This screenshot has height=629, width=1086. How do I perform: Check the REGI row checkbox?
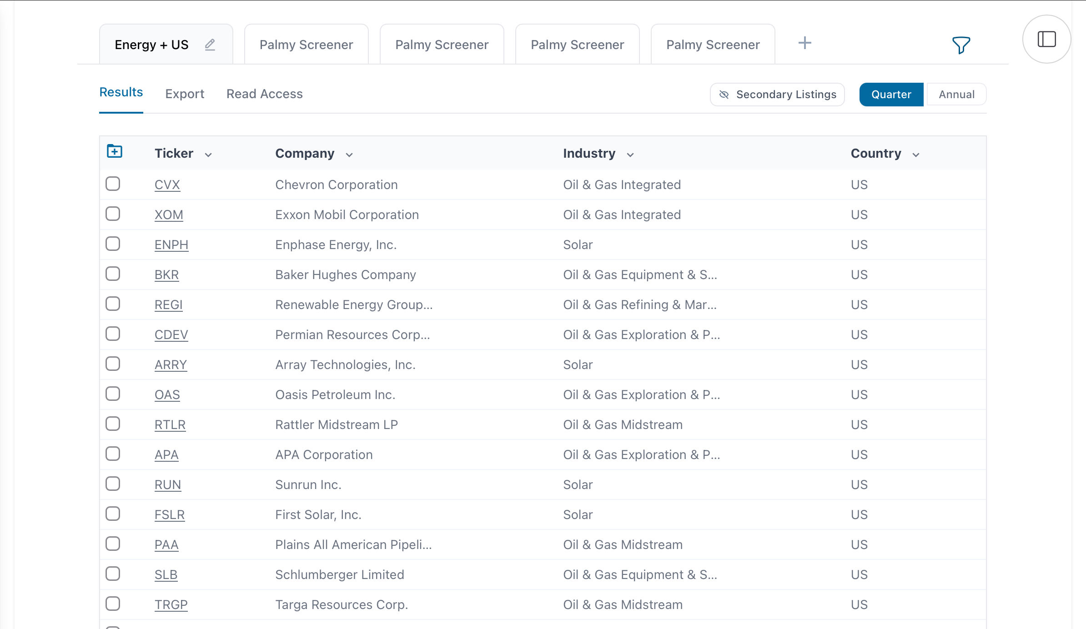[x=113, y=304]
